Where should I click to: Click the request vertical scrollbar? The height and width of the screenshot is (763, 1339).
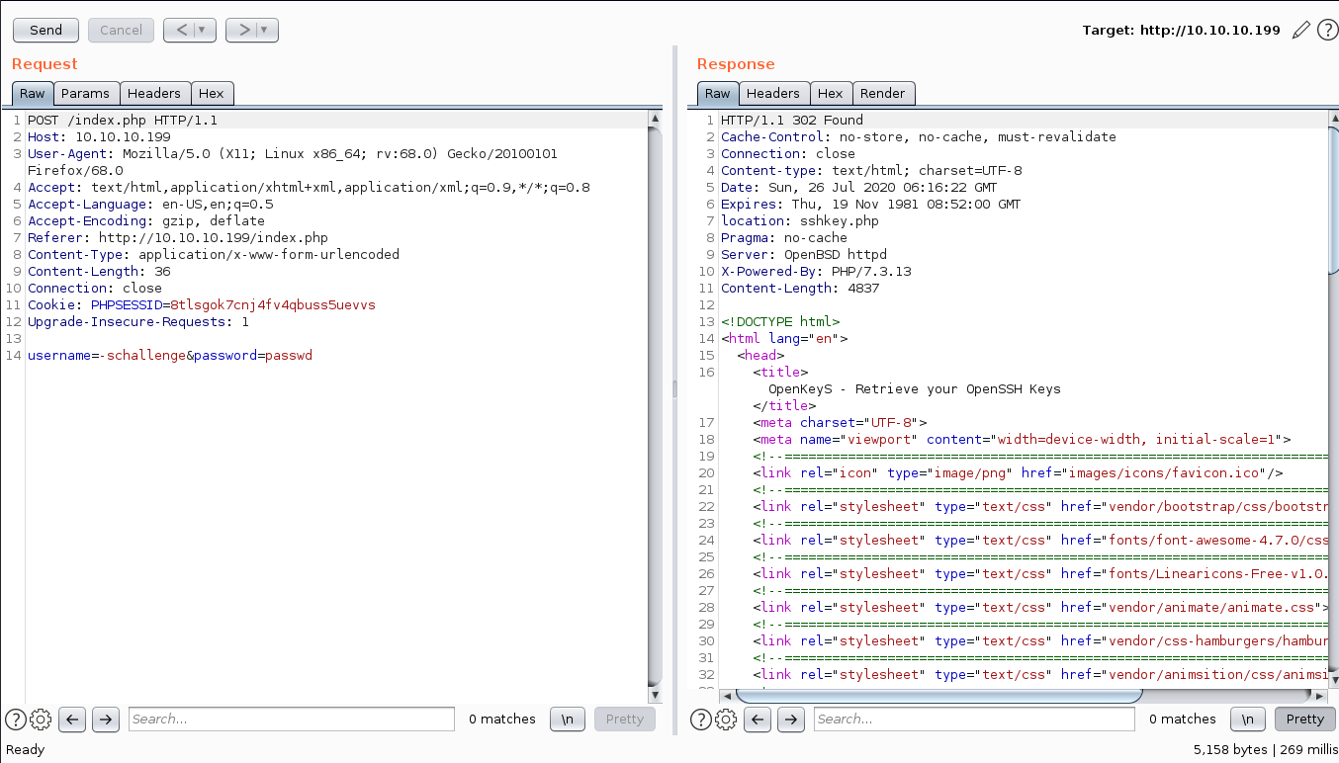pos(655,405)
